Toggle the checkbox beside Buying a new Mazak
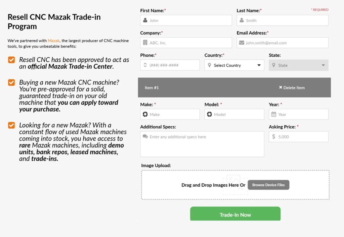The image size is (344, 237). [11, 82]
